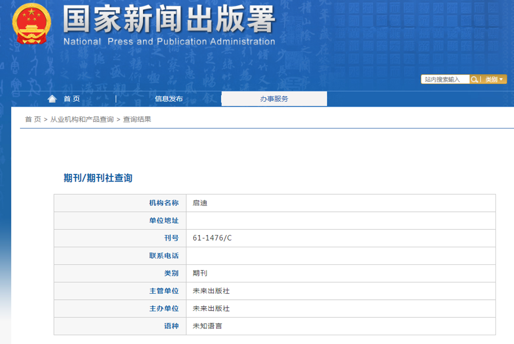Click the 期刊 value in 类别 row
The width and height of the screenshot is (514, 344).
[x=200, y=273]
